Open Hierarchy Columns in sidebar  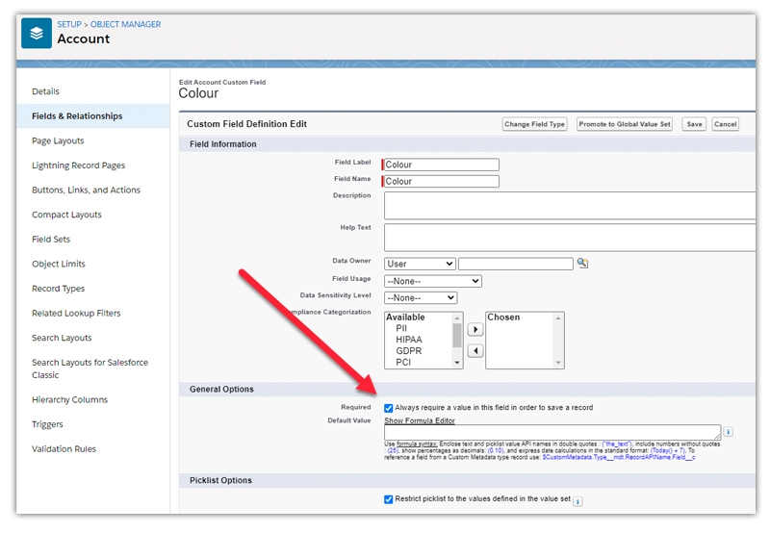coord(69,399)
